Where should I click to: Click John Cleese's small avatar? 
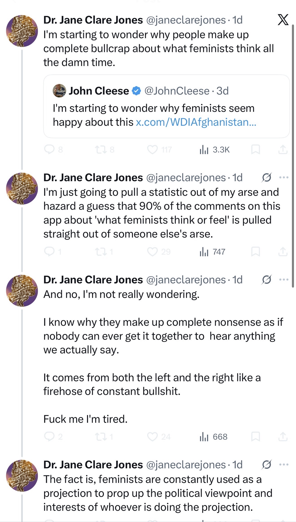click(59, 91)
